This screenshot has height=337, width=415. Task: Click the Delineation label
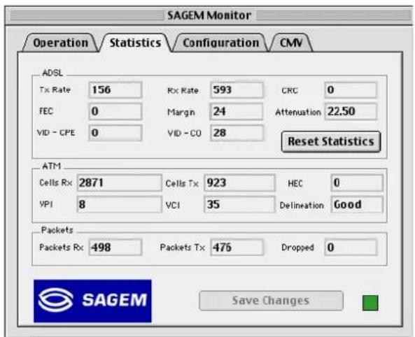tap(302, 206)
